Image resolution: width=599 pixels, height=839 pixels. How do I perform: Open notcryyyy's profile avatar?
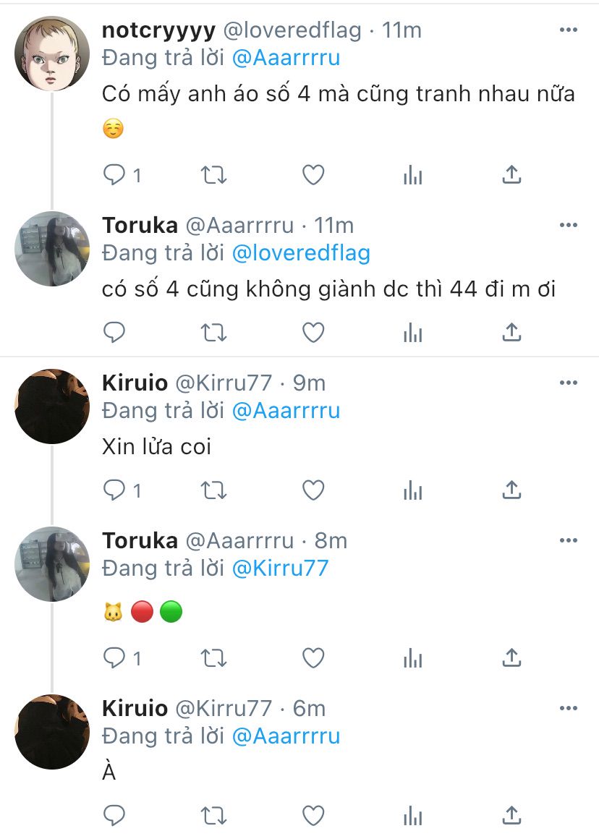click(52, 53)
